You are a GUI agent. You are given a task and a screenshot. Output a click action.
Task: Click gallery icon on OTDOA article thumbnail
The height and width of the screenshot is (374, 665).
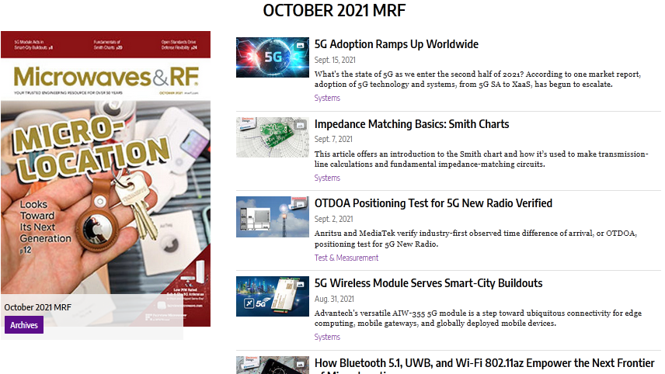click(x=300, y=206)
